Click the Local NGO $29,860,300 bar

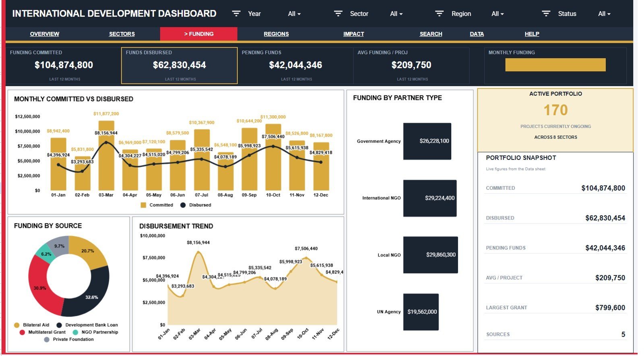[430, 255]
